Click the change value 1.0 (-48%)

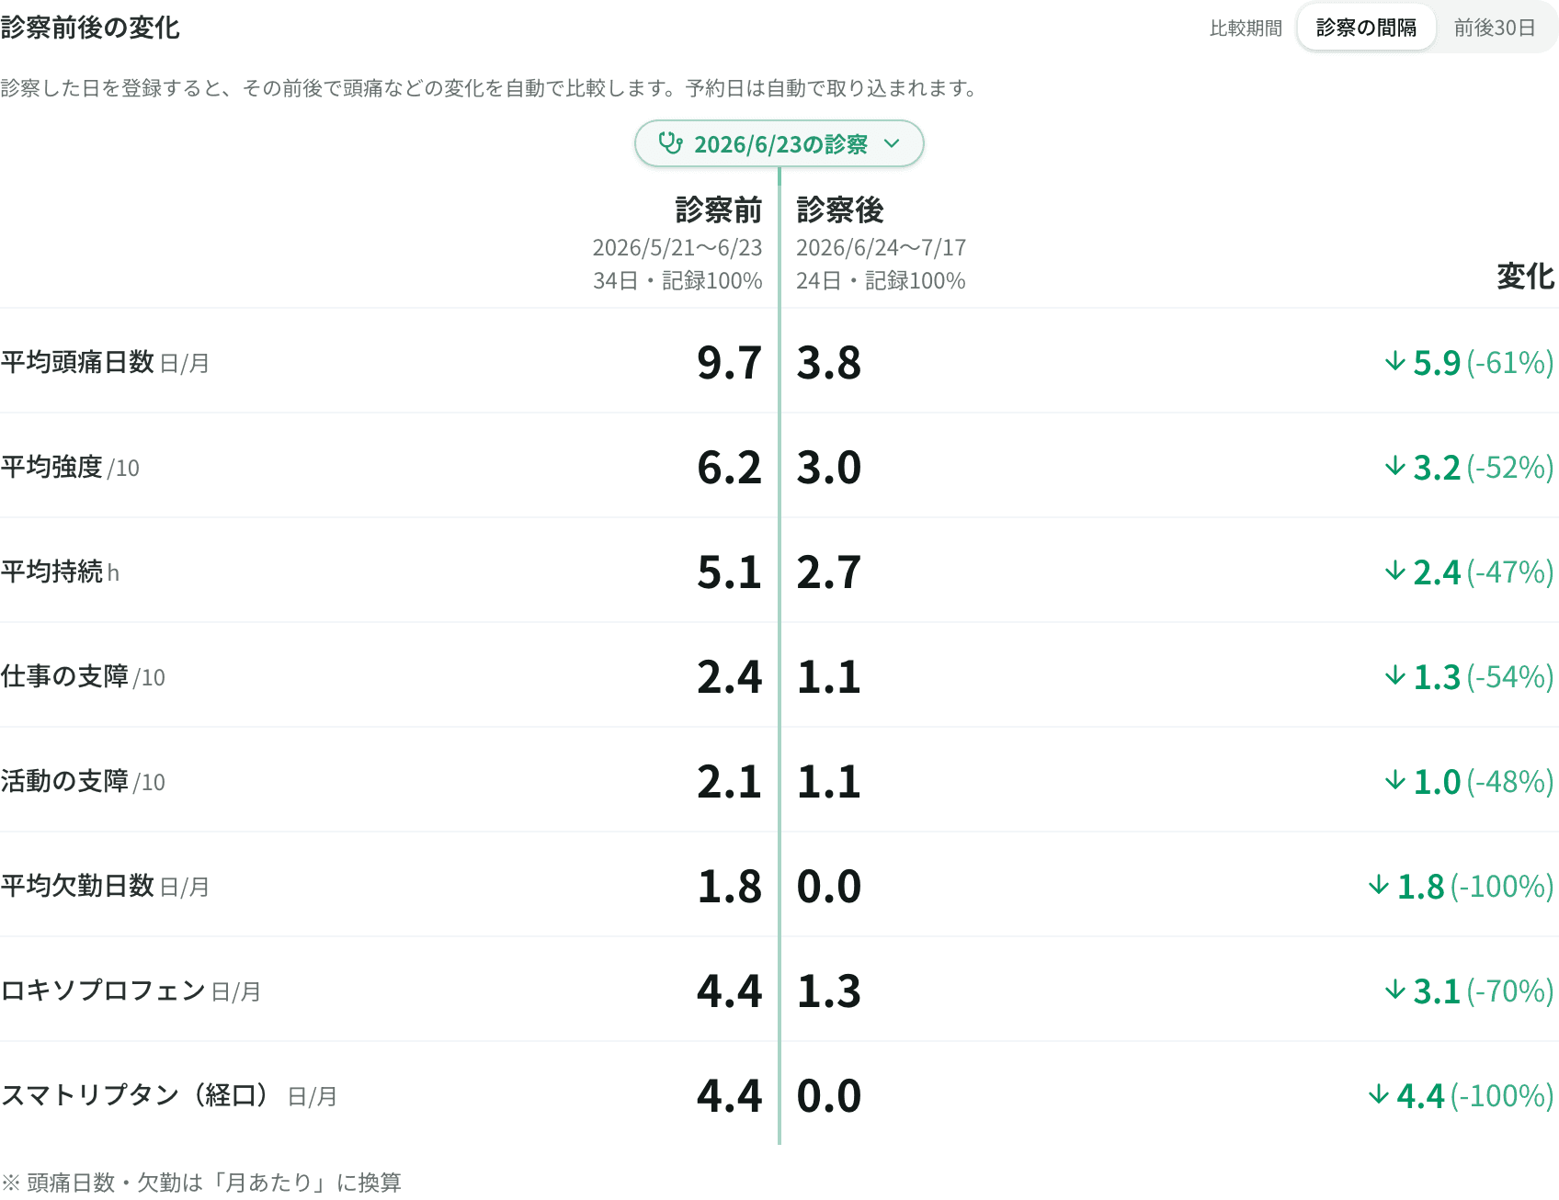click(1483, 781)
